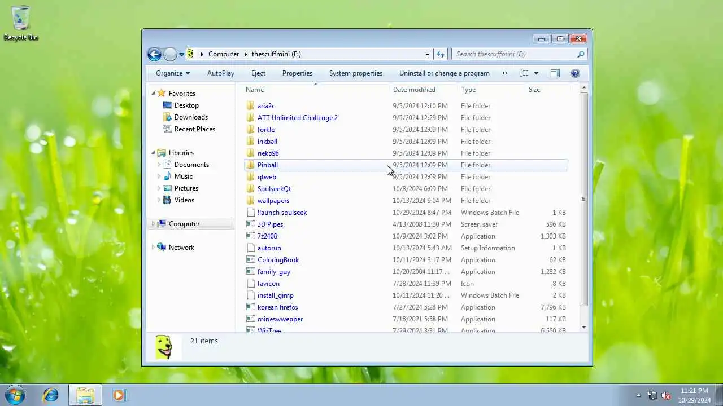723x406 pixels.
Task: Select the 7z2408 application icon
Action: (x=251, y=236)
